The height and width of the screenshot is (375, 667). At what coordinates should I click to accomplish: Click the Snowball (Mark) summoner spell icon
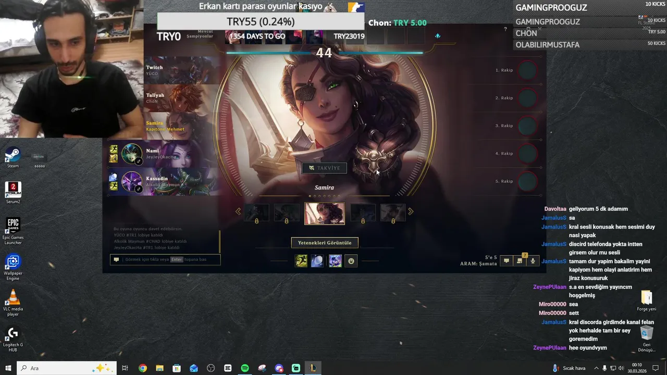(317, 260)
